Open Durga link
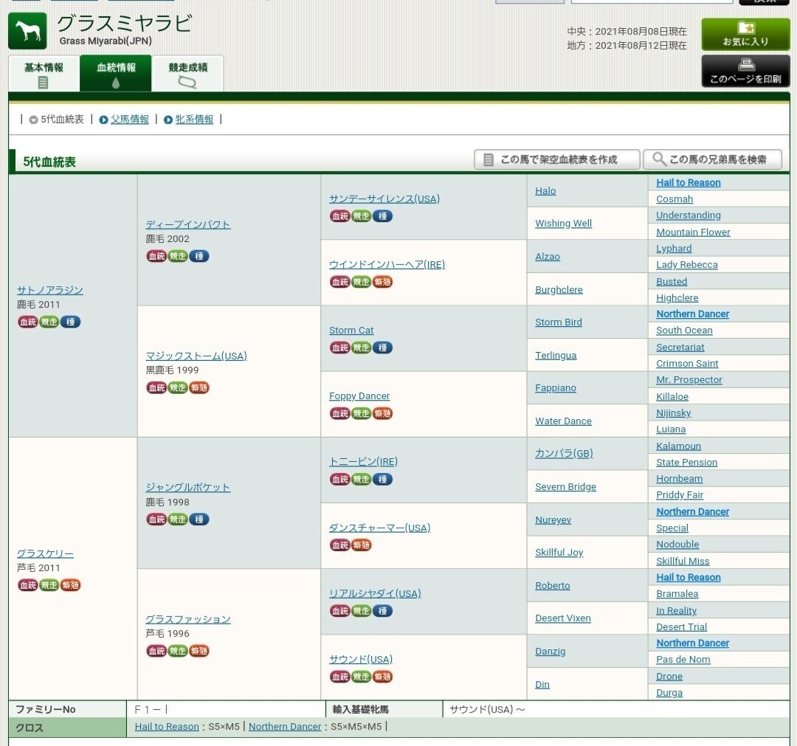The image size is (797, 746). click(669, 693)
